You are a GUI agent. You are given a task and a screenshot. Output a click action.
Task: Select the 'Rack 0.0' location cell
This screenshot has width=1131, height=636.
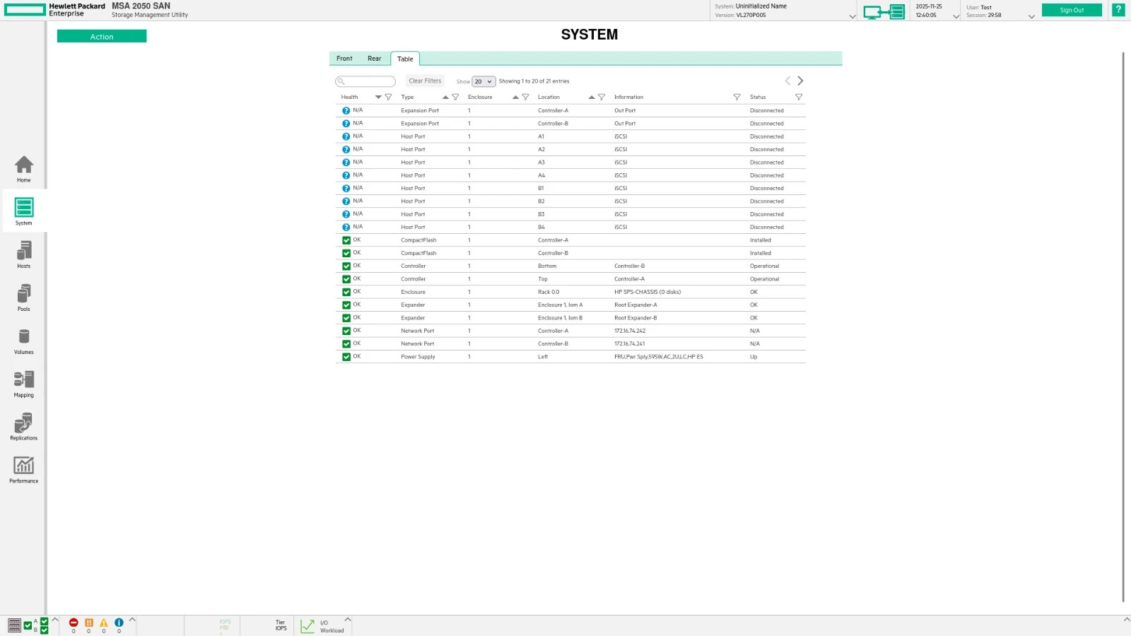pos(549,292)
